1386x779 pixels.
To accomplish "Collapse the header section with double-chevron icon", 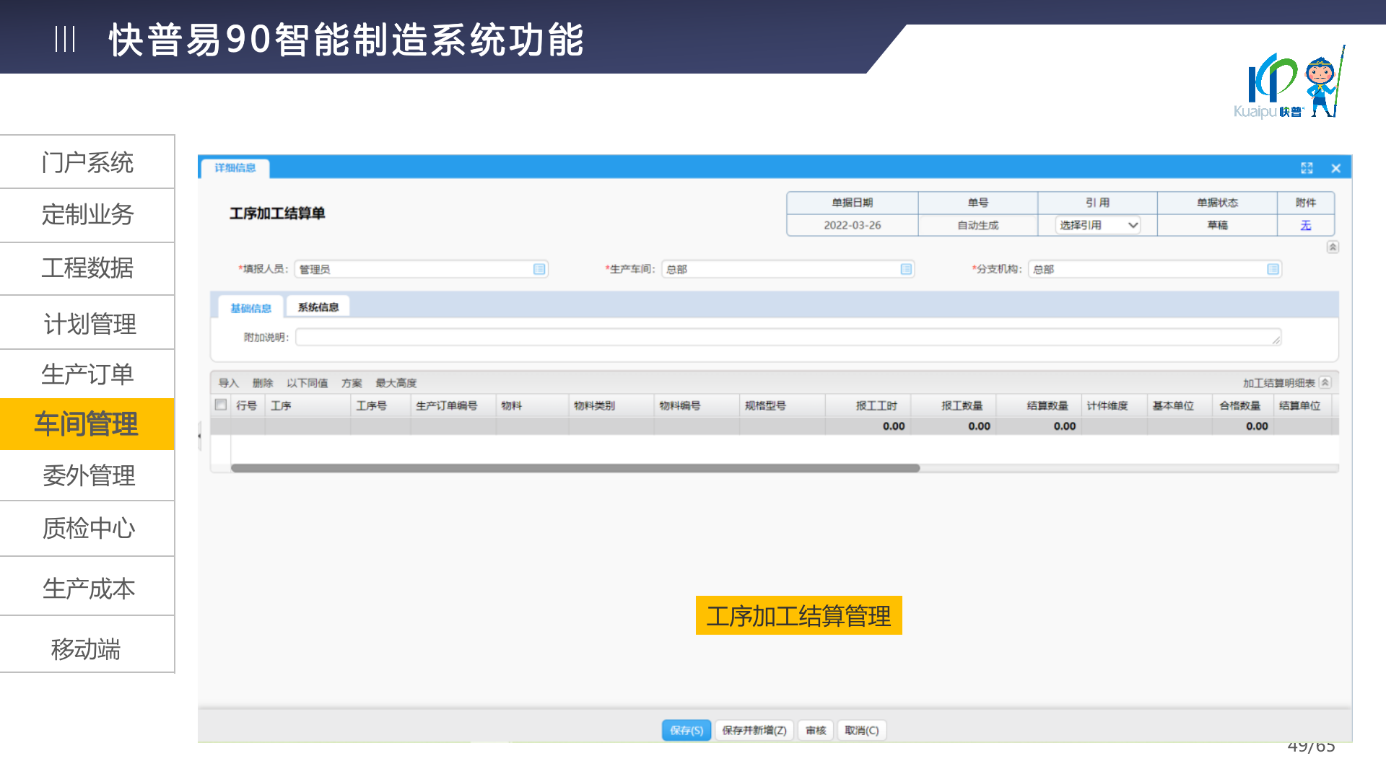I will click(x=1333, y=247).
